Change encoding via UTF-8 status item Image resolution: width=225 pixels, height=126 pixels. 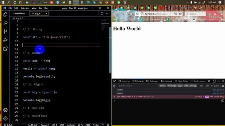54,125
